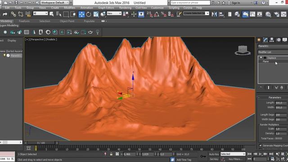Image resolution: width=288 pixels, height=162 pixels.
Task: Click frame 50 on the timeline
Action: tap(139, 148)
